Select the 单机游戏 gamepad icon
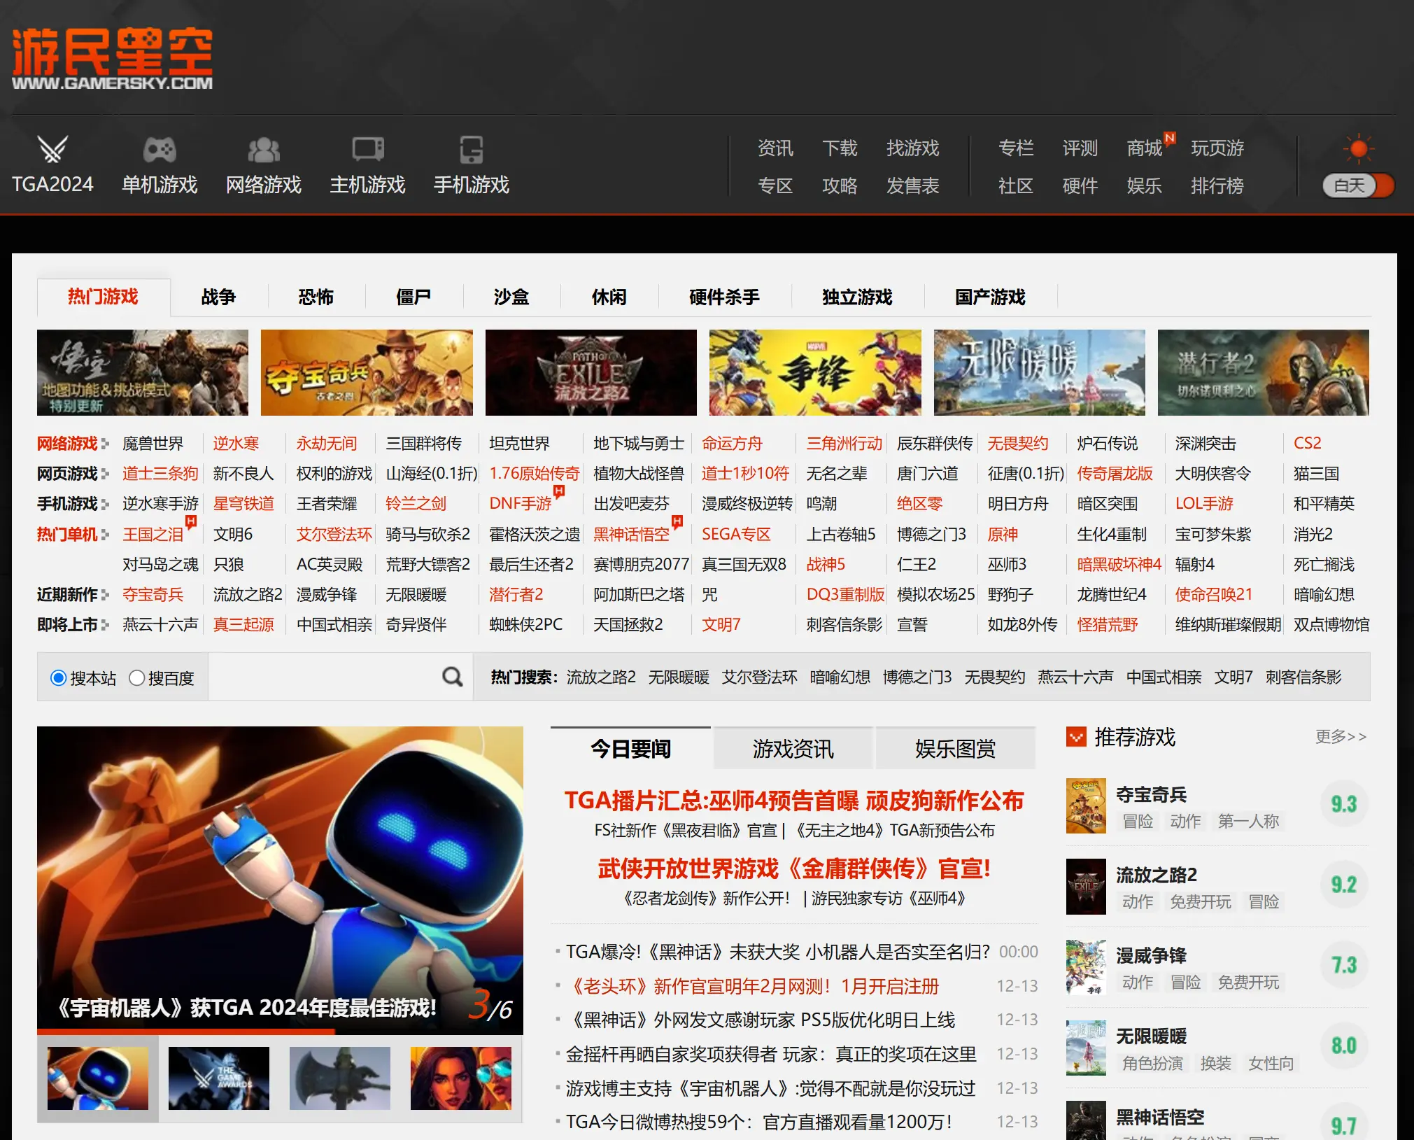This screenshot has height=1140, width=1414. 160,148
